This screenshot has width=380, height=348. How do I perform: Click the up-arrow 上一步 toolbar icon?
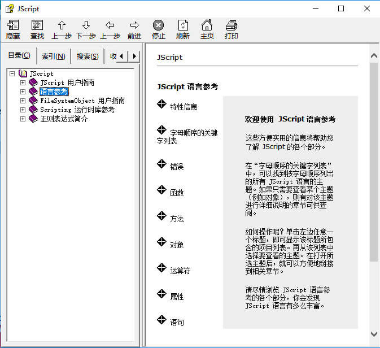pos(62,25)
